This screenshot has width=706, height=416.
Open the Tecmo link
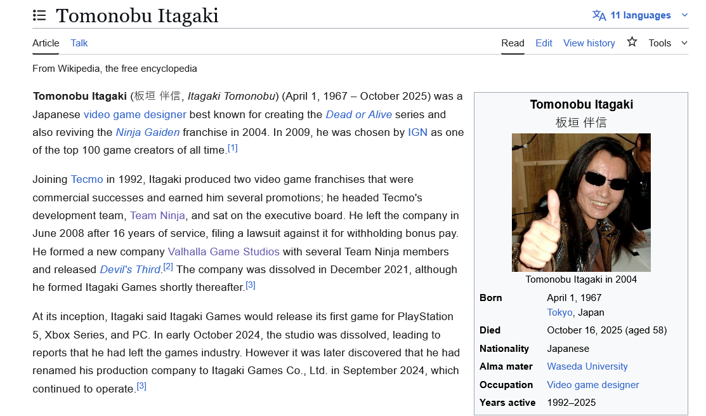coord(87,179)
